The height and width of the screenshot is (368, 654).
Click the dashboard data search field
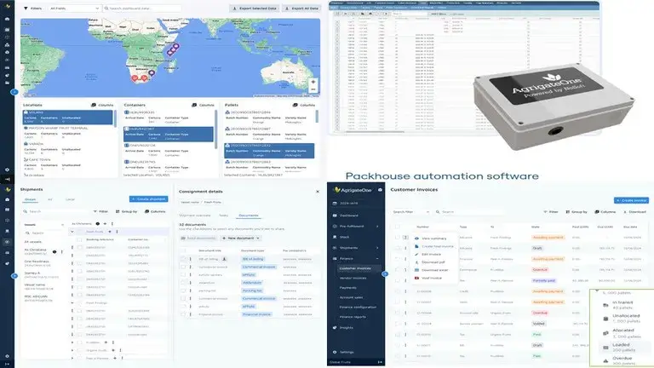[128, 8]
